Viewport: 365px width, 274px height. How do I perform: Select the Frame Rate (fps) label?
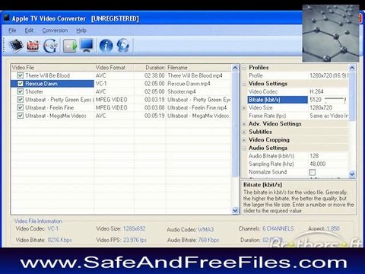click(267, 116)
